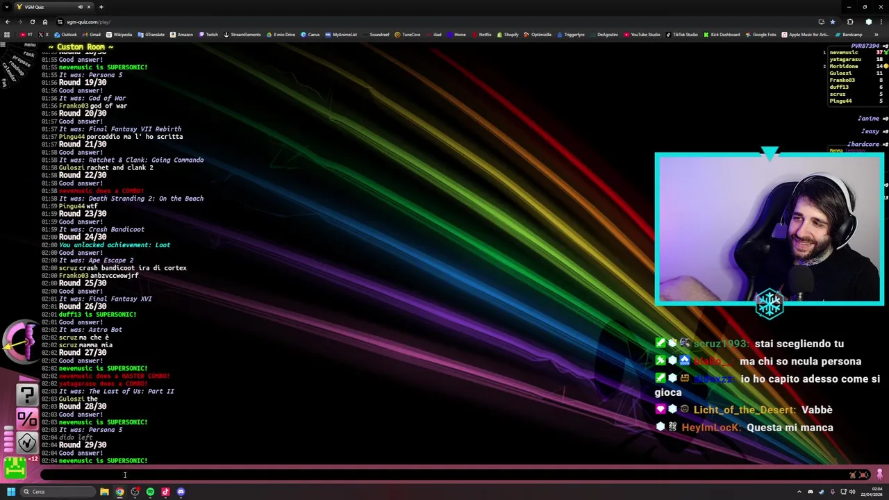Open the Kick Dashboard bookmark
Viewport: 889px width, 500px height.
tap(722, 35)
